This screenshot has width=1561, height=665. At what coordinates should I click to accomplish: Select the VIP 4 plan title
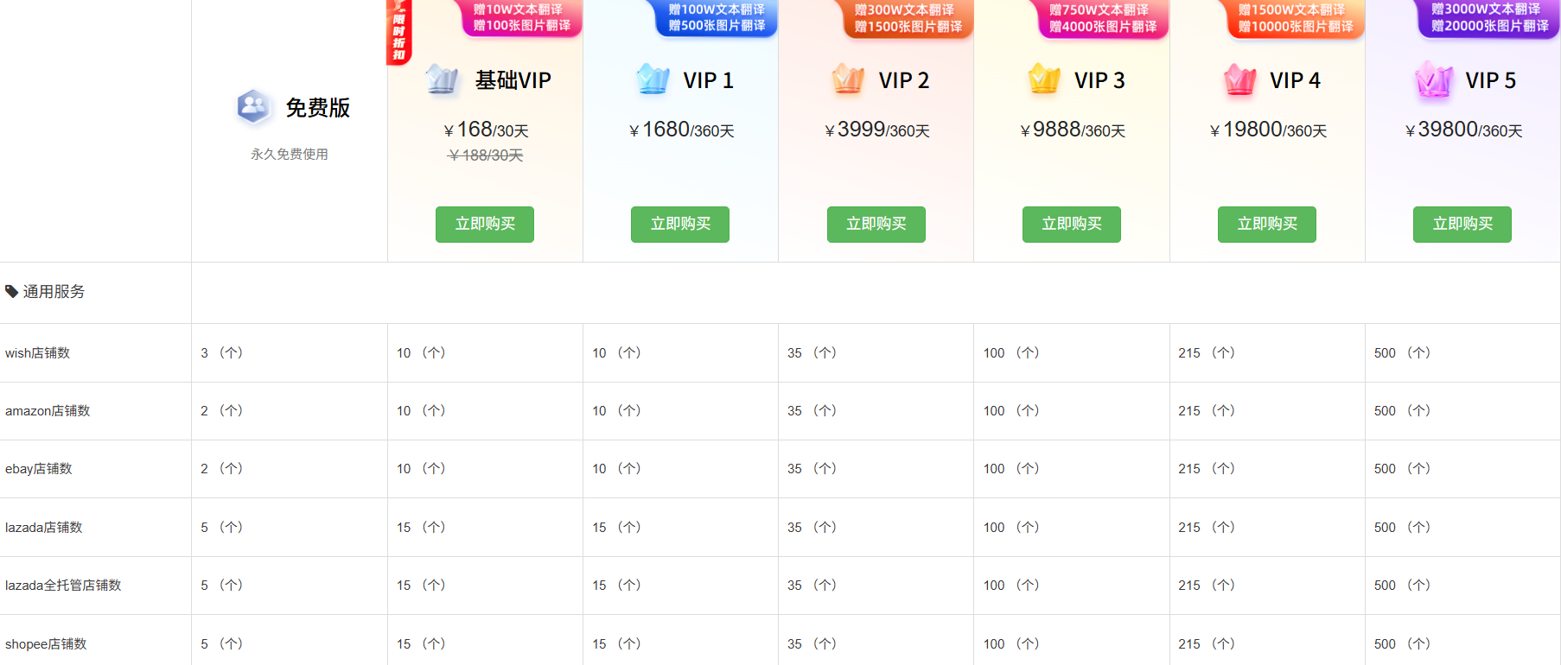[x=1295, y=80]
